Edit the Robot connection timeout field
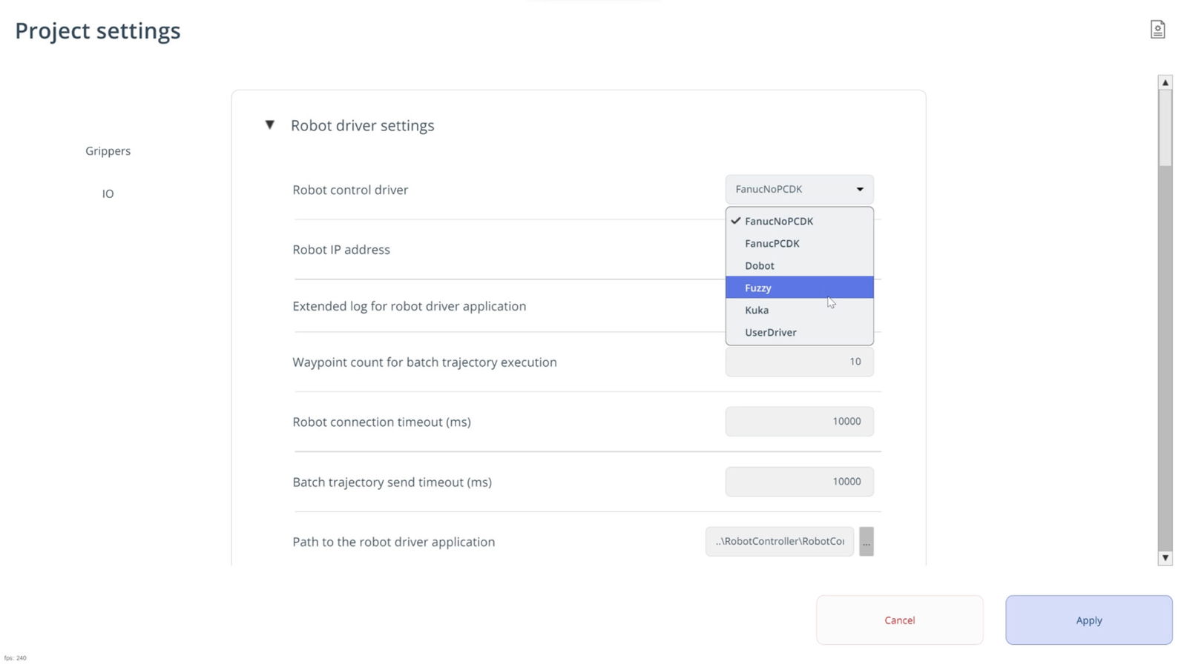The image size is (1187, 667). 799,422
